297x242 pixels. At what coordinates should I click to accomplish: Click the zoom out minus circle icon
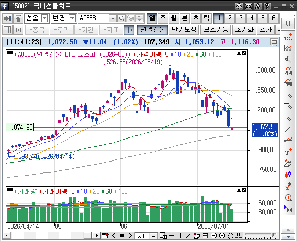click(213, 236)
